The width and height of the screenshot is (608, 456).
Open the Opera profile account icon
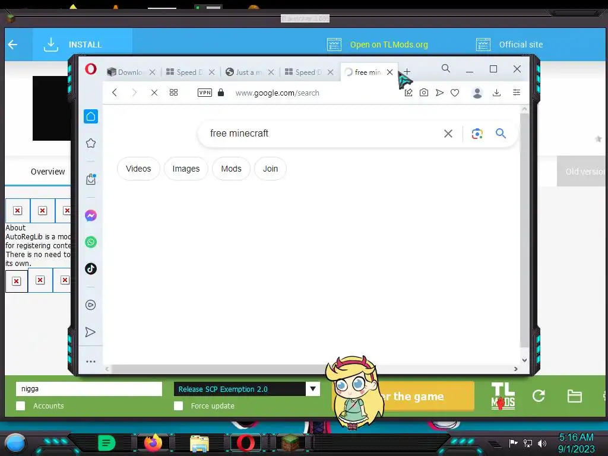[477, 93]
